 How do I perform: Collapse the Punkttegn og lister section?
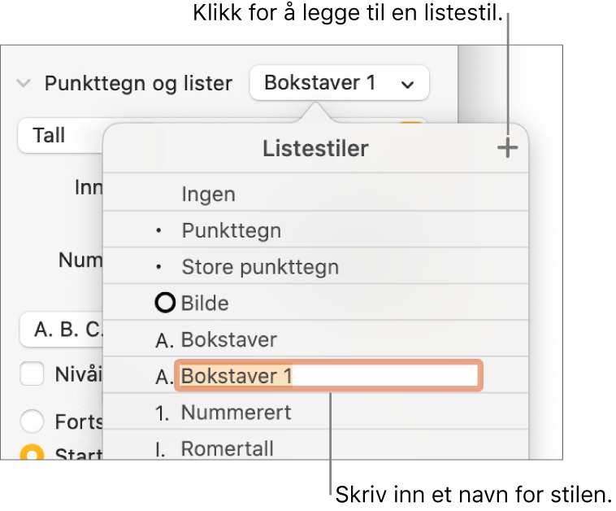(24, 83)
